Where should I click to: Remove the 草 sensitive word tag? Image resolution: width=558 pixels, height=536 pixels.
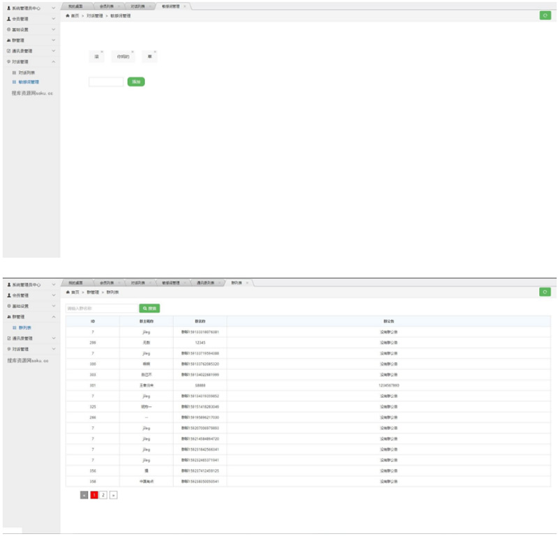click(x=155, y=52)
